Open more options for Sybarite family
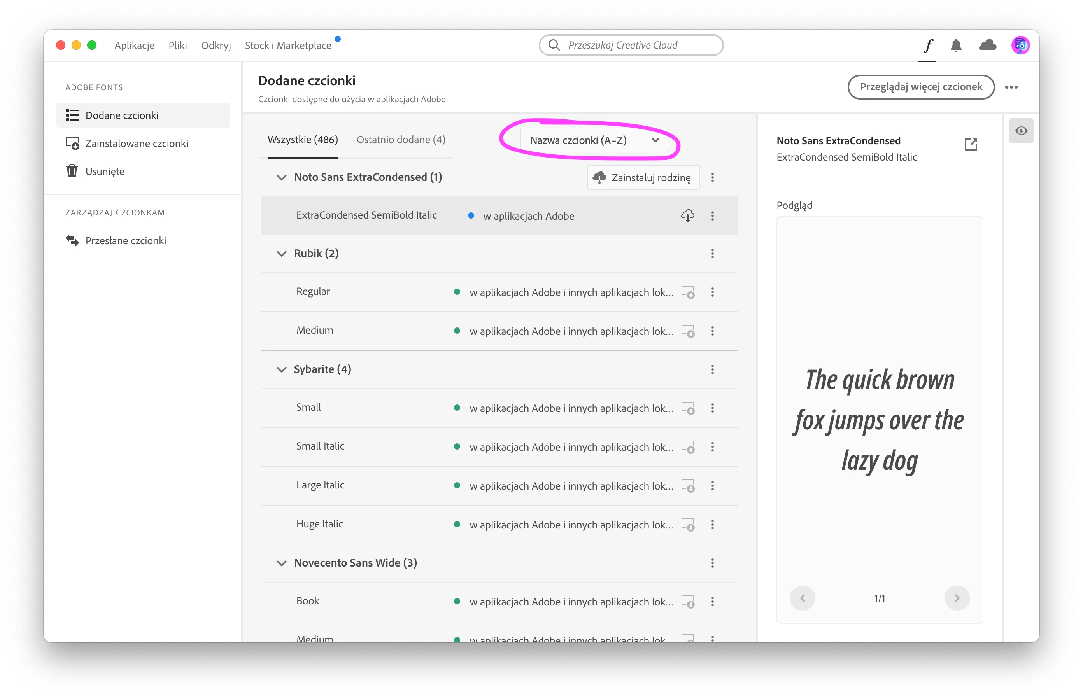 pyautogui.click(x=712, y=369)
